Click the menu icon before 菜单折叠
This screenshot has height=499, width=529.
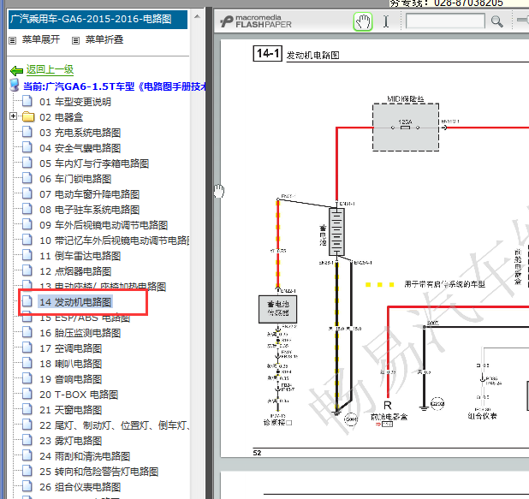(x=75, y=41)
